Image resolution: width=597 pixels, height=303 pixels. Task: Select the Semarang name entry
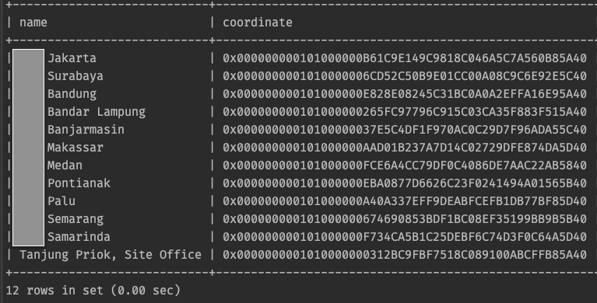pos(75,219)
